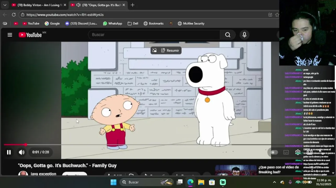The image size is (336, 188).
Task: Open the java exception channel name
Action: (43, 174)
